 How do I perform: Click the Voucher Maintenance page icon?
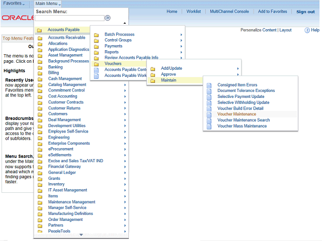coord(209,114)
